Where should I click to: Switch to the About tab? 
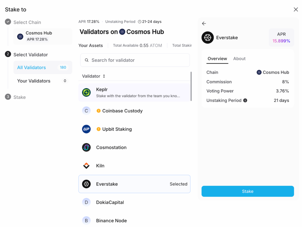239,59
